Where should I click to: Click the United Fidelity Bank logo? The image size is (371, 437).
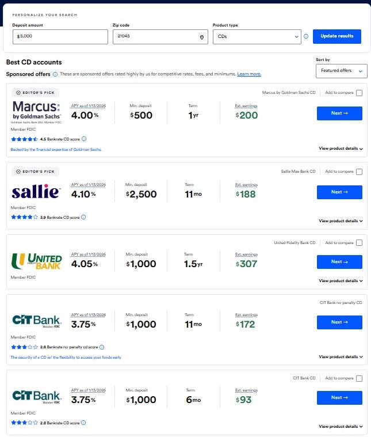click(x=36, y=262)
